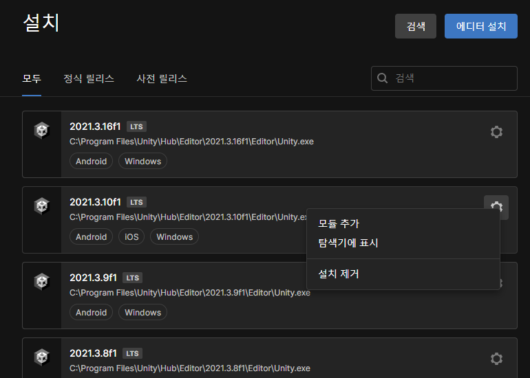Click the 설치 page heading

click(x=41, y=23)
